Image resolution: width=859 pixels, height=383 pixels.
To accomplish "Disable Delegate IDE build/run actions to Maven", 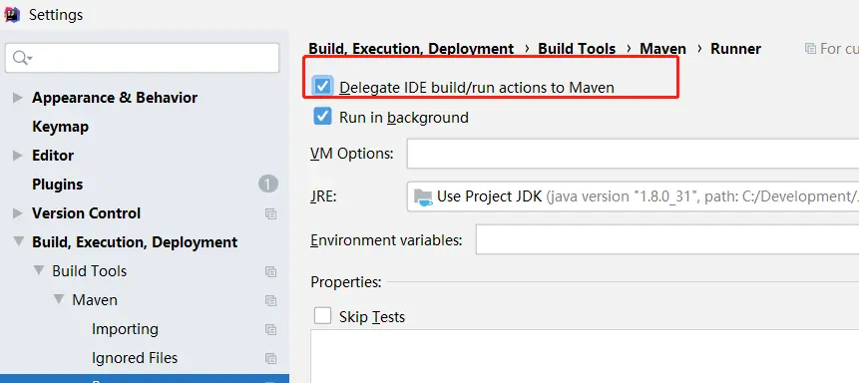I will click(x=322, y=86).
